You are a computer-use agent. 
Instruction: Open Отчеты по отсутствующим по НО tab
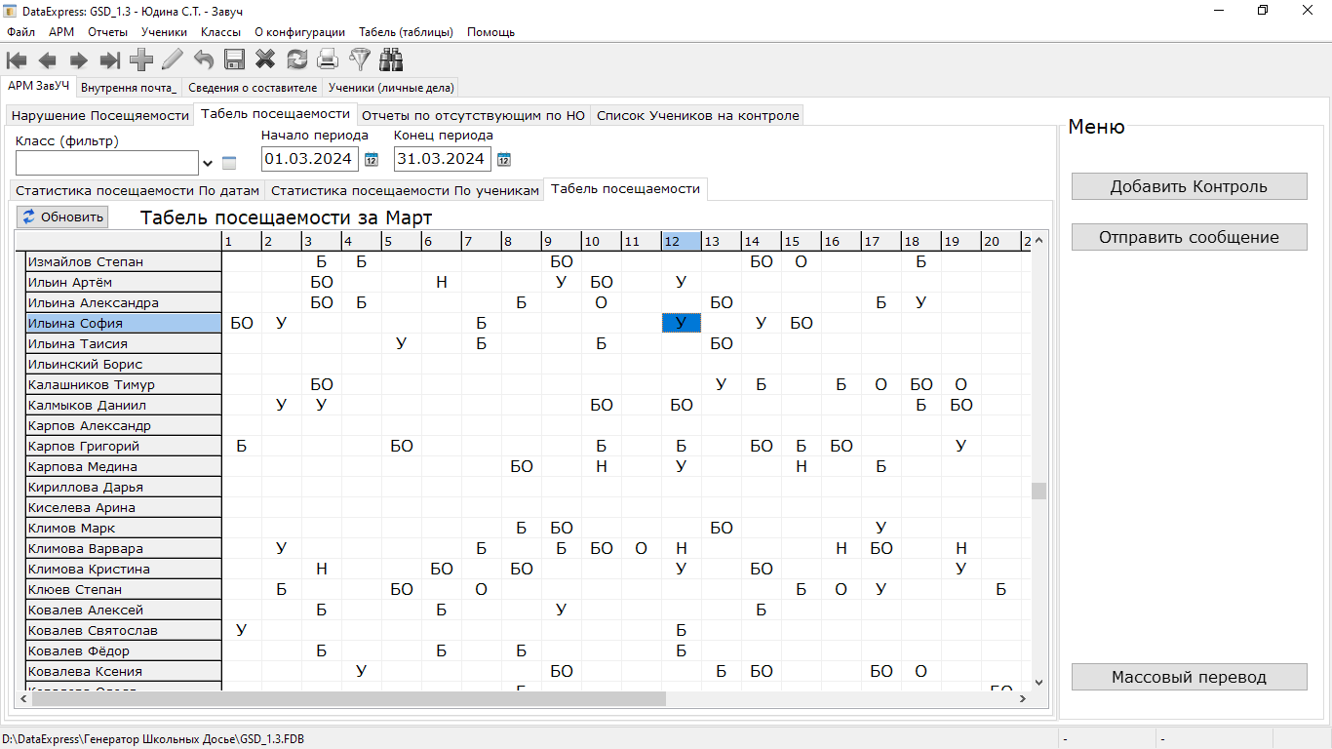pos(473,115)
